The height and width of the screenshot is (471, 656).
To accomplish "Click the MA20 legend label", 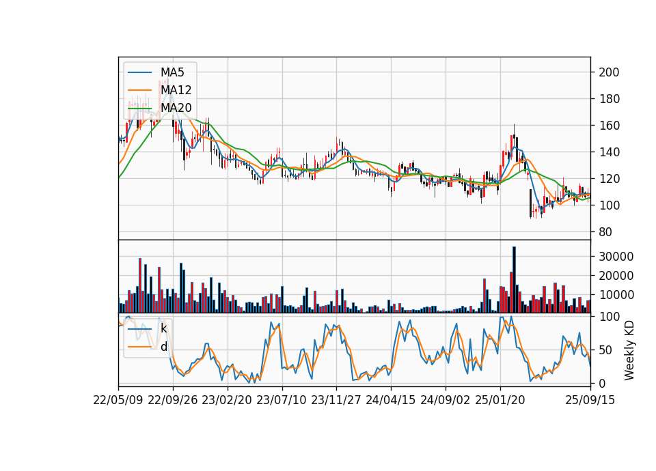I will pyautogui.click(x=176, y=107).
